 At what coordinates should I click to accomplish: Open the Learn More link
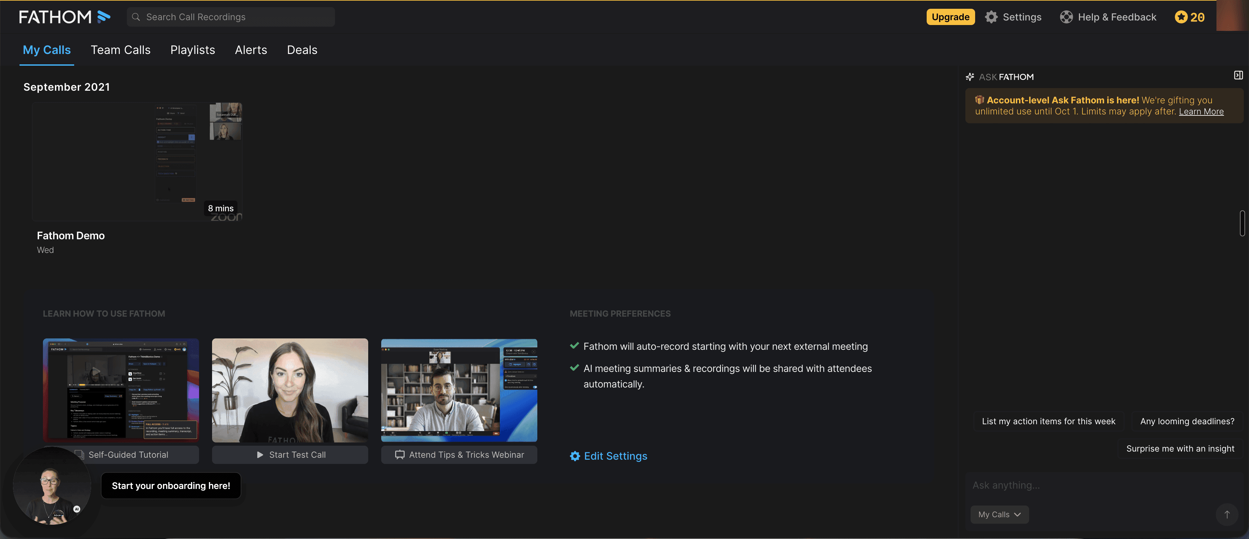pyautogui.click(x=1201, y=112)
